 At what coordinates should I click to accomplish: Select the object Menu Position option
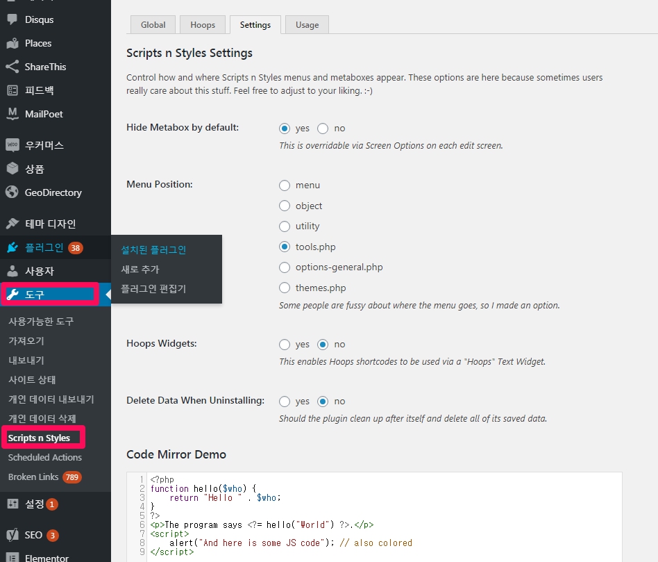point(285,206)
